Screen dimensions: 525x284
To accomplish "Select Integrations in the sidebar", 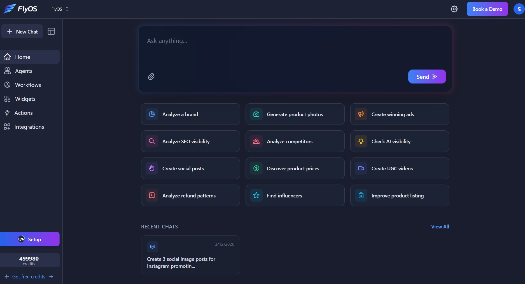I will (30, 127).
